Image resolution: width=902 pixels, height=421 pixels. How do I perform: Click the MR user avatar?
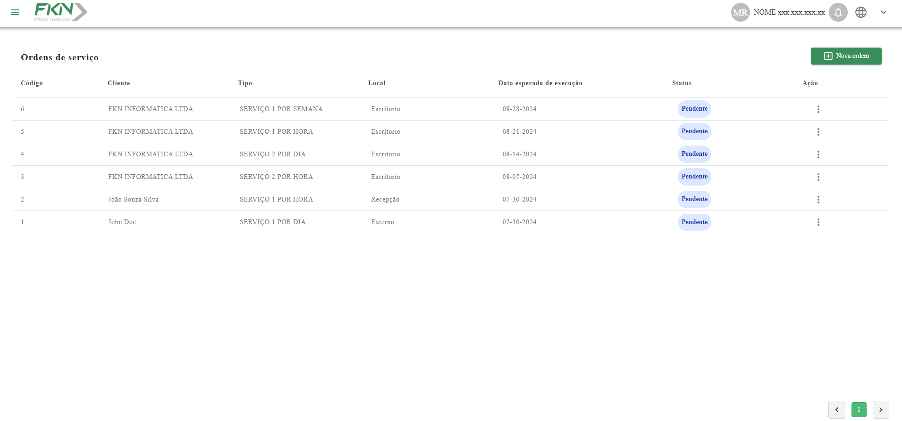pos(740,12)
